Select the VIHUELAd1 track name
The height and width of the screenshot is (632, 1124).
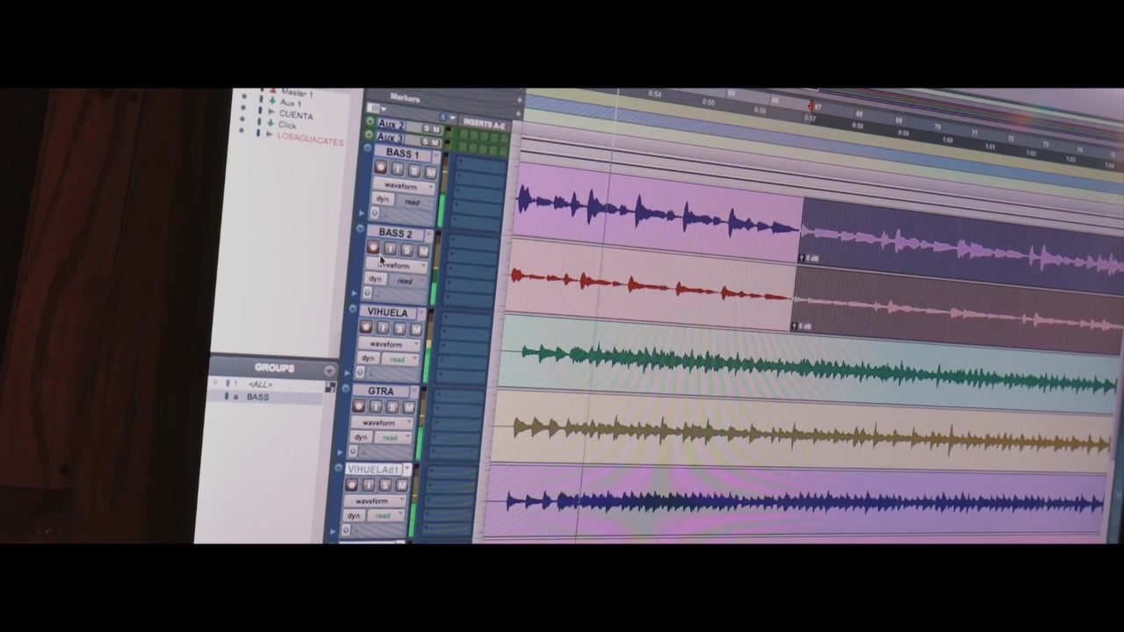coord(374,470)
